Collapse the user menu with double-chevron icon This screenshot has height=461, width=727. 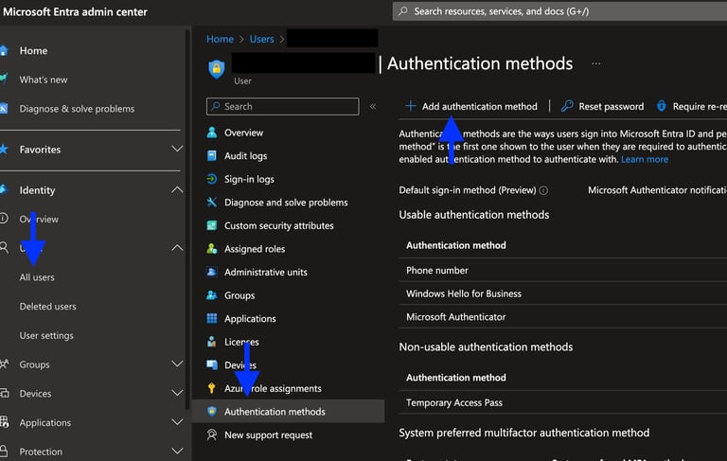point(373,107)
